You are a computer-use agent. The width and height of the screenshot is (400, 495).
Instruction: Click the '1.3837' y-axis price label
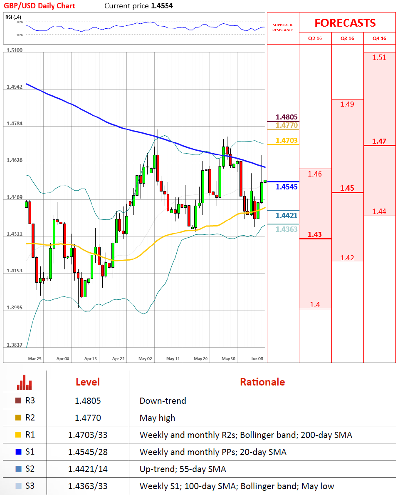click(15, 345)
